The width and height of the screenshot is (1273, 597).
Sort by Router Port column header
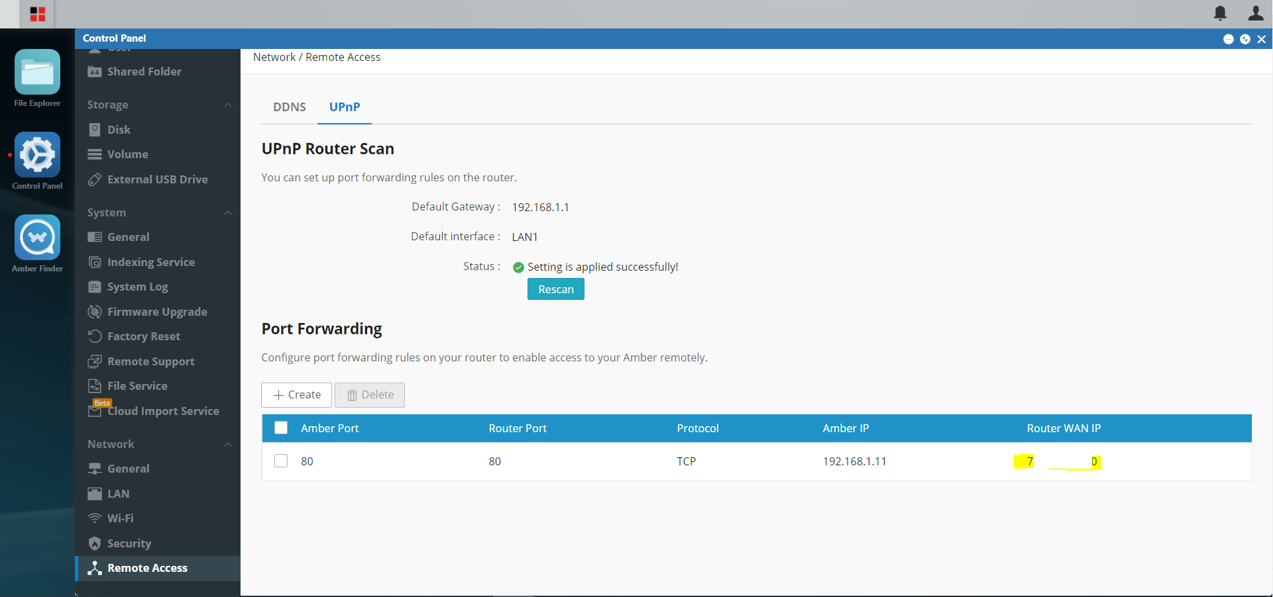click(x=518, y=428)
